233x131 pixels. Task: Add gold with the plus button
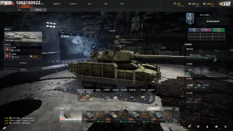pos(213,4)
